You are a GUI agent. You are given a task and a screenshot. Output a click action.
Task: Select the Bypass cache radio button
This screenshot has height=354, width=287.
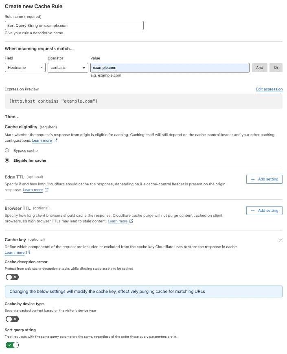click(6, 150)
